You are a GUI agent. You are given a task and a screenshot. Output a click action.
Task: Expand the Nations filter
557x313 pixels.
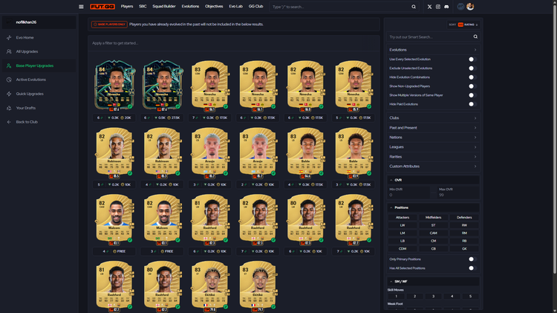[x=433, y=138]
